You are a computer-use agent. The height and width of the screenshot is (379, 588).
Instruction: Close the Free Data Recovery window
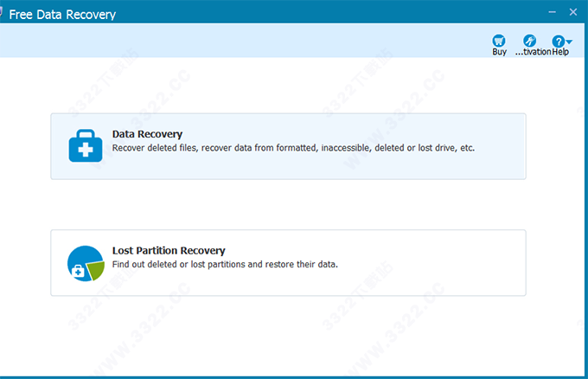(573, 12)
